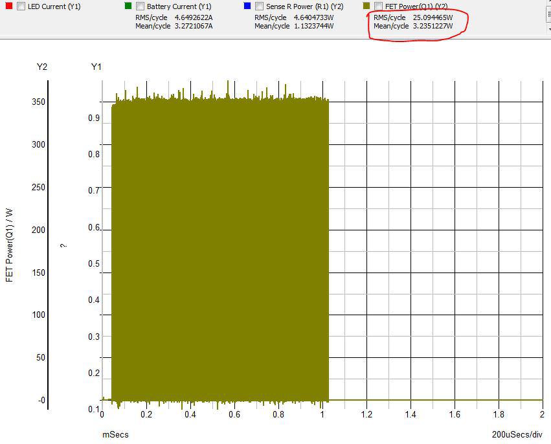Click the 200uSecs/div scale label
The image size is (551, 444).
click(x=517, y=434)
